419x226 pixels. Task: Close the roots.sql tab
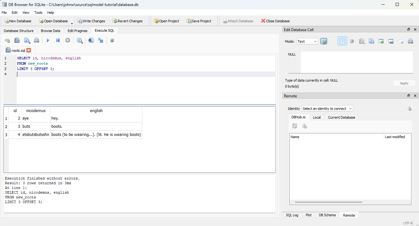pos(29,50)
